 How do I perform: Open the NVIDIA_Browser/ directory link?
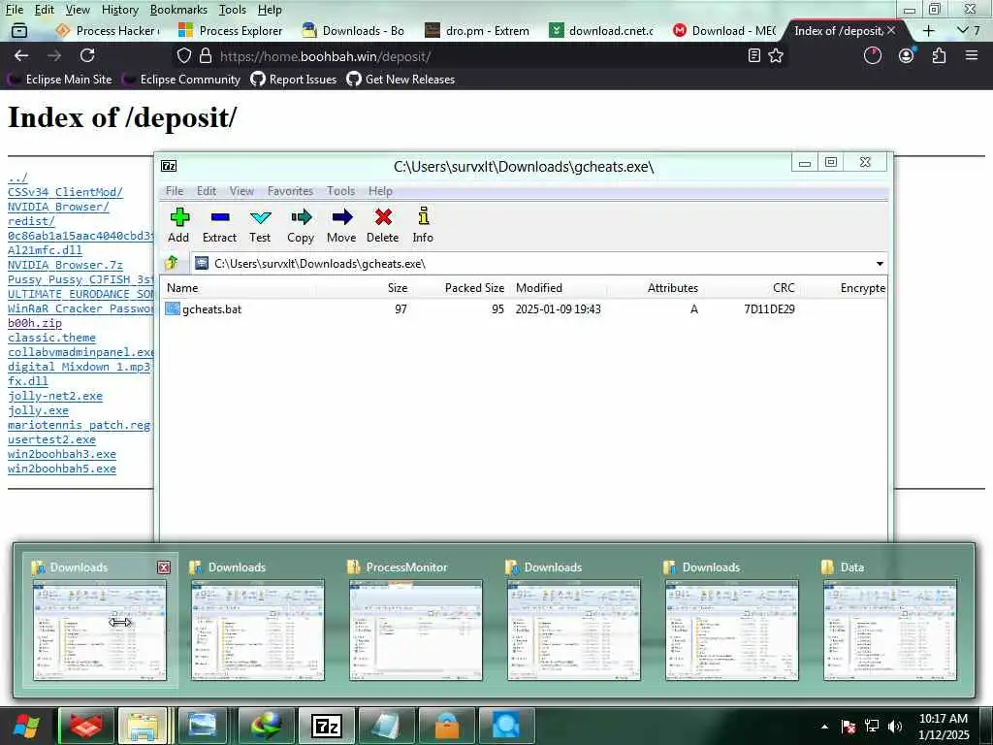[x=58, y=207]
